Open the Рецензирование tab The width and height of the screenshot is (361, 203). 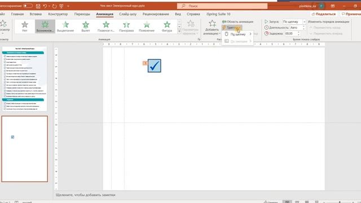156,14
